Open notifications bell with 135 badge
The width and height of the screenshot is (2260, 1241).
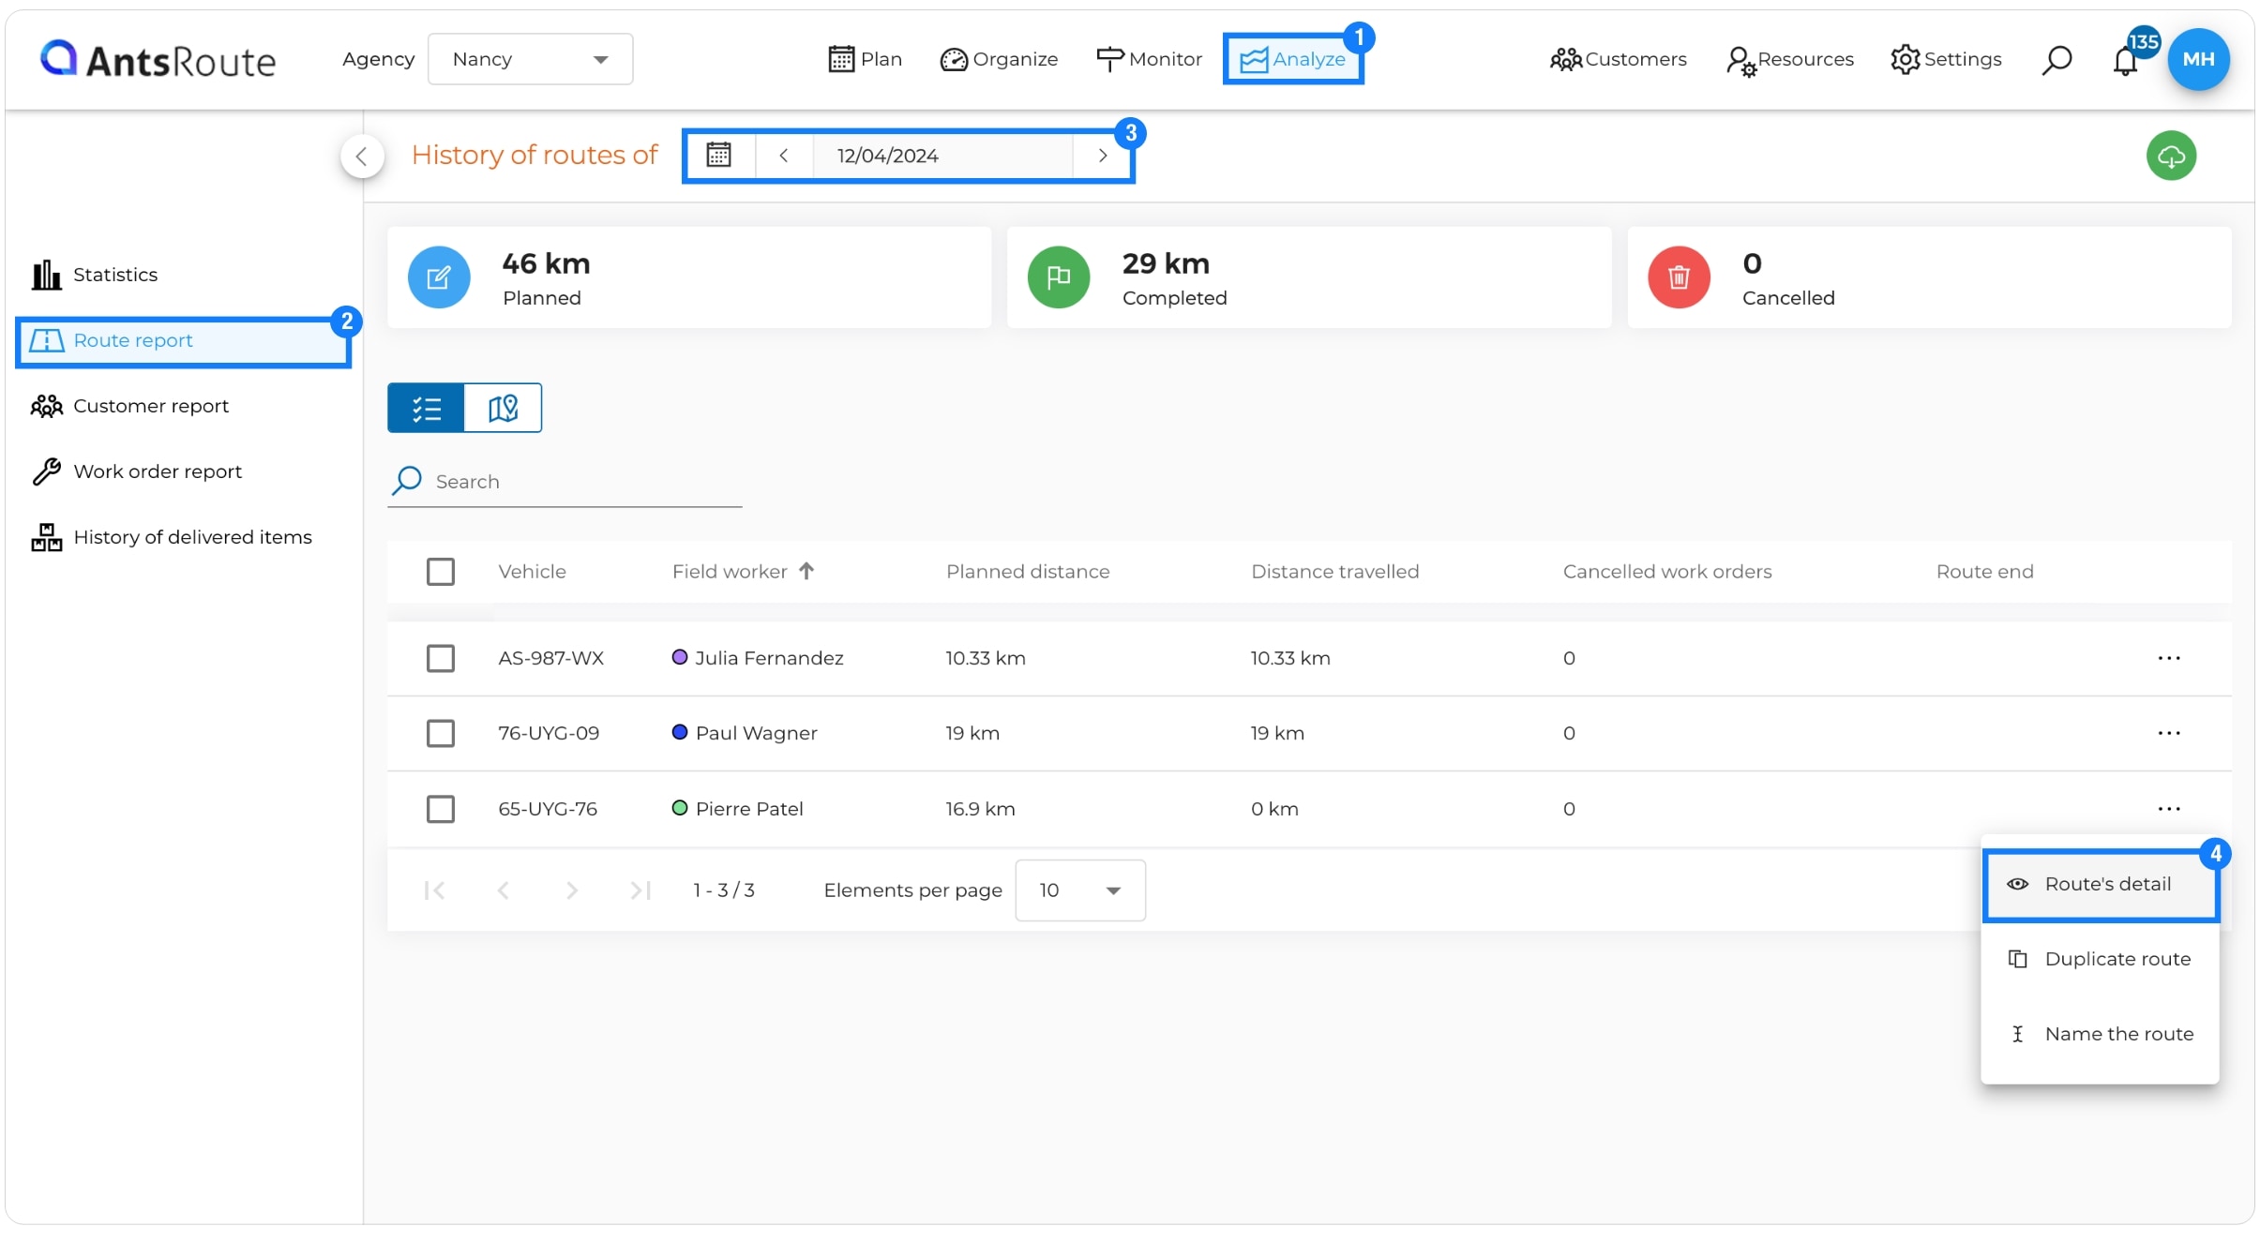pos(2126,60)
